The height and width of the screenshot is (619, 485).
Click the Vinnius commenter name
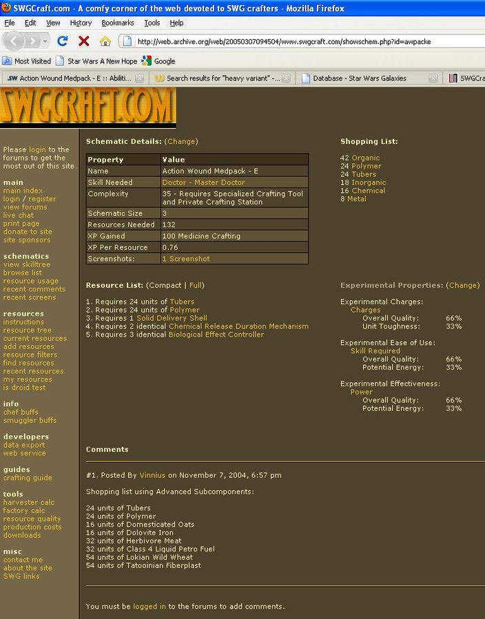[x=152, y=475]
